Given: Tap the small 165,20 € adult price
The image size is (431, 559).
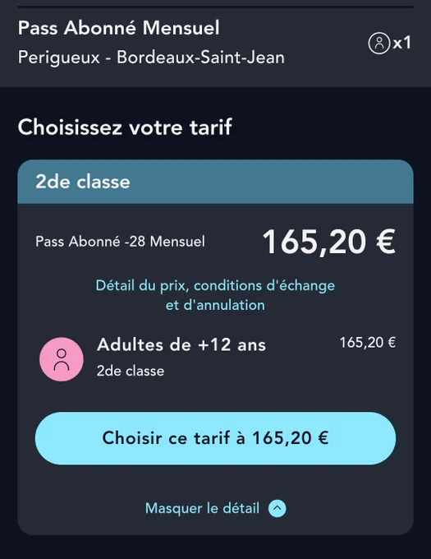Looking at the screenshot, I should [368, 343].
